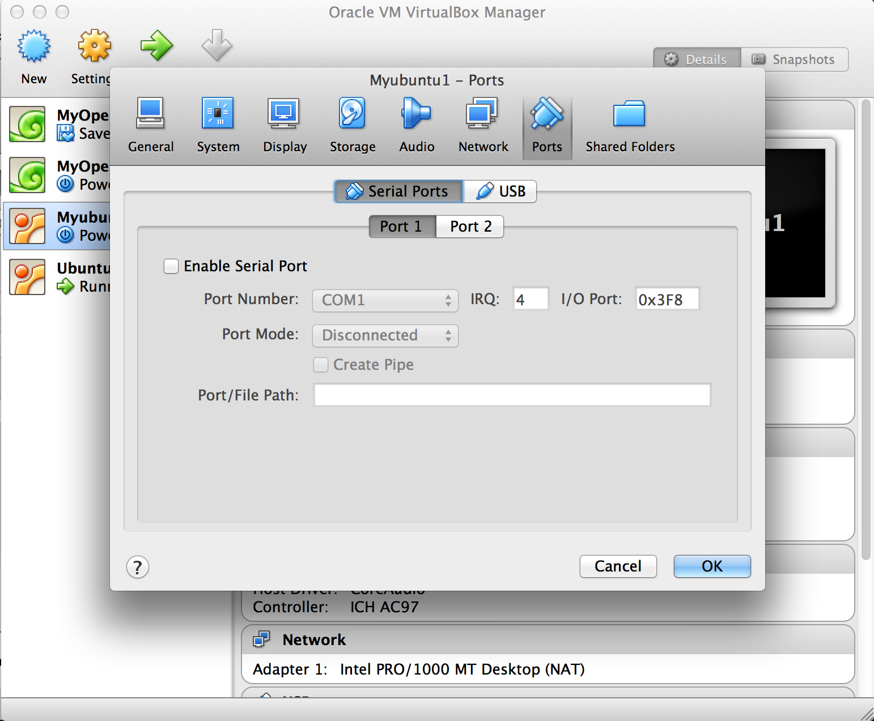This screenshot has width=874, height=721.
Task: Enable Serial Port checkbox
Action: (x=171, y=266)
